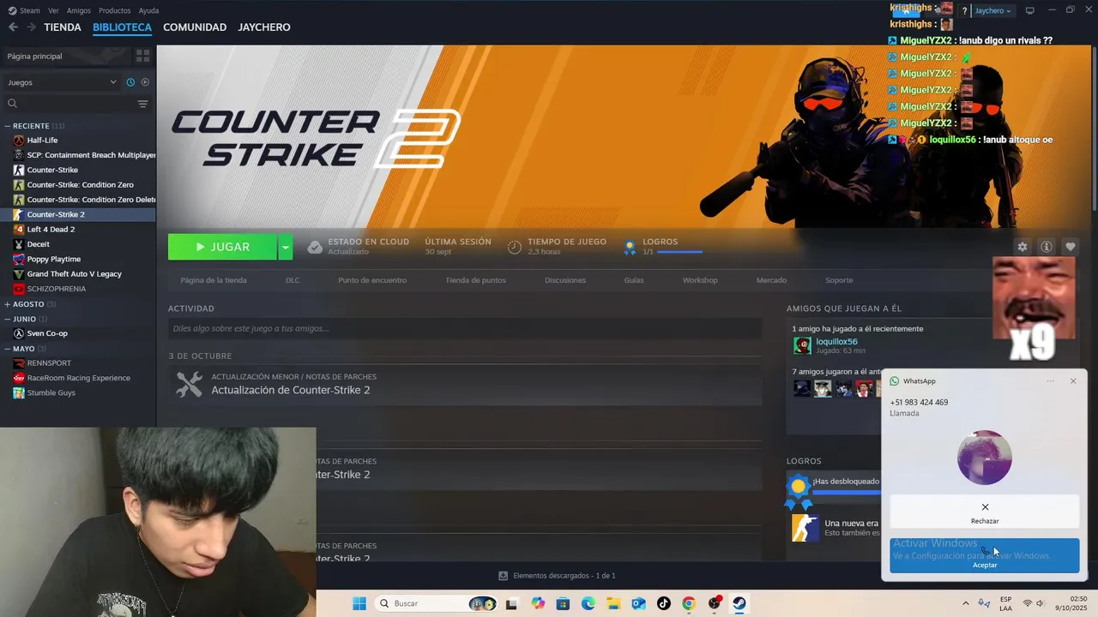This screenshot has height=617, width=1098.
Task: Click the taskbar Buscar search box
Action: tap(437, 603)
